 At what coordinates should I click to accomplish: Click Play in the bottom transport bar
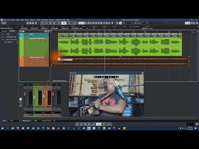[x=104, y=124]
